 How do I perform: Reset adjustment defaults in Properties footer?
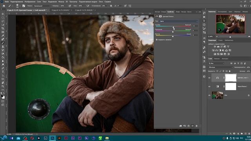pyautogui.click(x=189, y=126)
